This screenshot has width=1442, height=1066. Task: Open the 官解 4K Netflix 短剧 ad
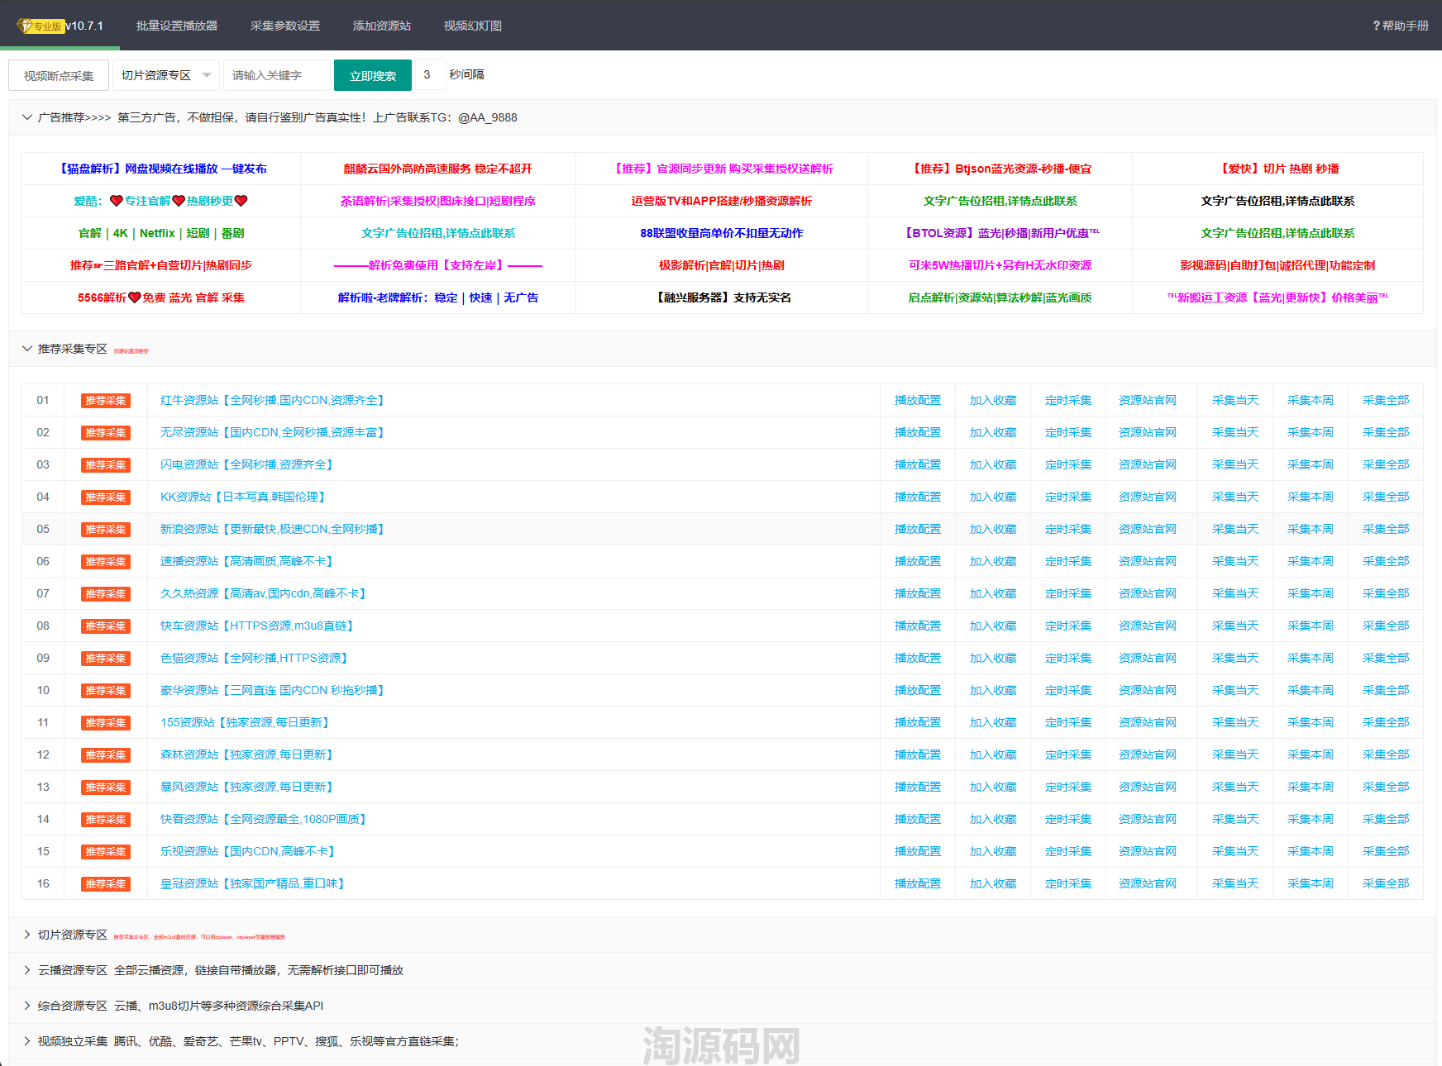161,233
